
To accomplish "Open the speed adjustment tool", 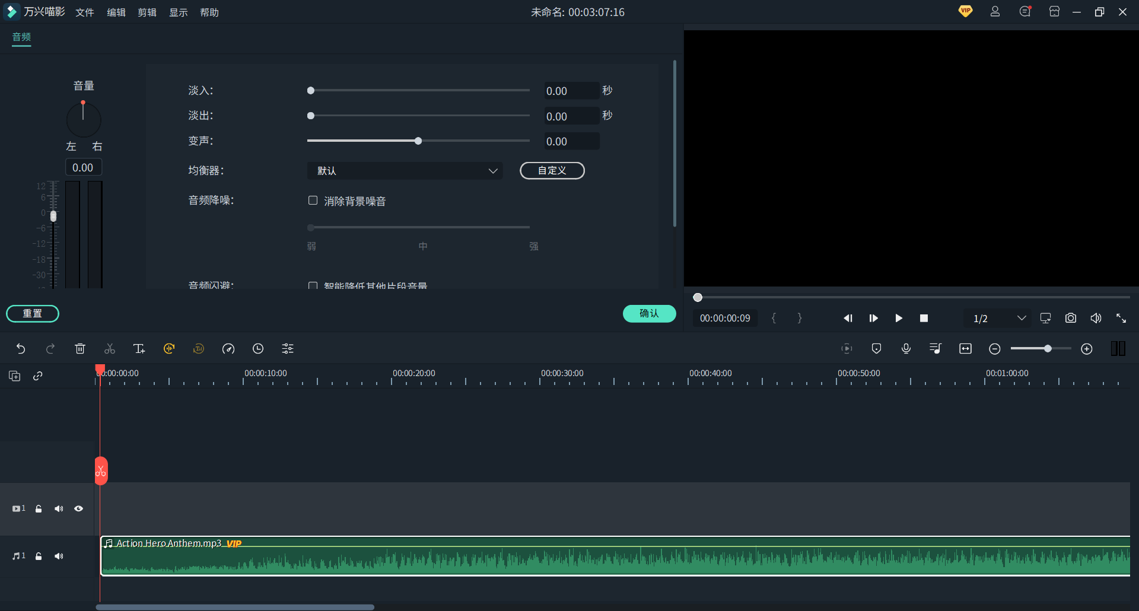I will pyautogui.click(x=228, y=349).
